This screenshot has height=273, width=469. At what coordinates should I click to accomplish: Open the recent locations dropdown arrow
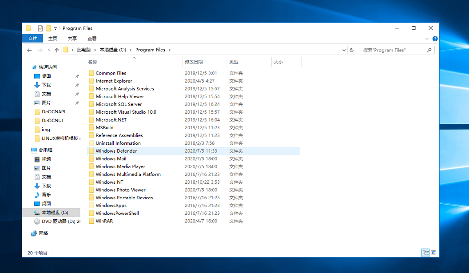[49, 50]
